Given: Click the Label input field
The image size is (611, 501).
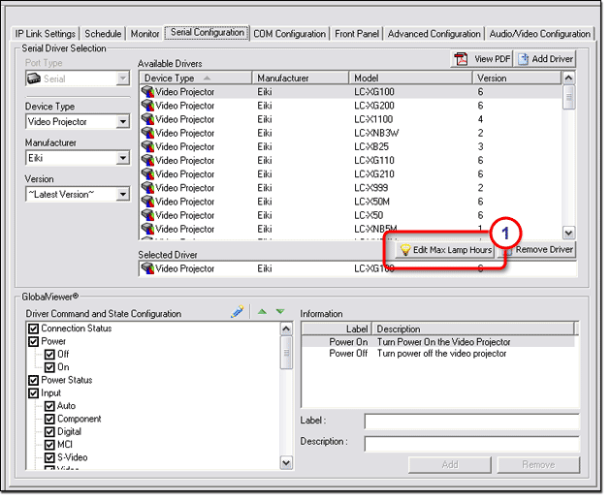Looking at the screenshot, I should click(x=472, y=422).
